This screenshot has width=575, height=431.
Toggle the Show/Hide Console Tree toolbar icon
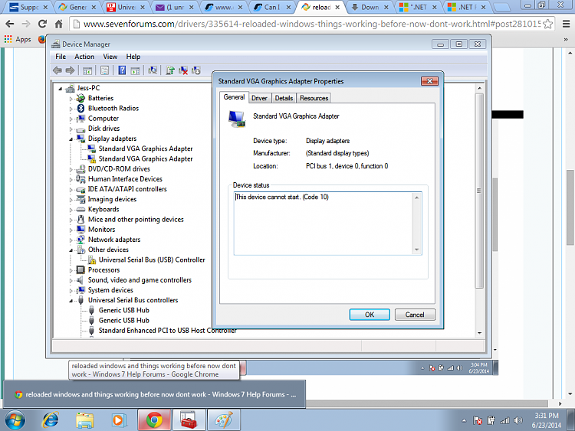(x=87, y=70)
